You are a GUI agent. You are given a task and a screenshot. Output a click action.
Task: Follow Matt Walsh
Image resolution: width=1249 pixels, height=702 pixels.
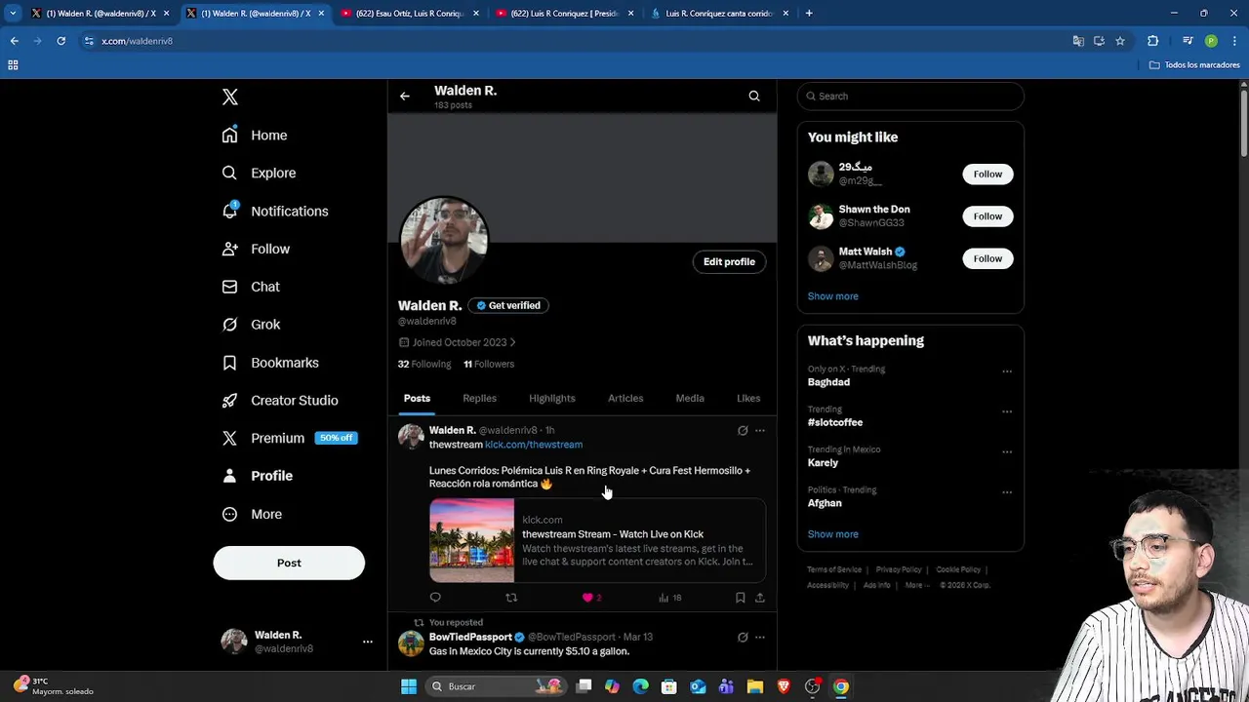tap(987, 258)
